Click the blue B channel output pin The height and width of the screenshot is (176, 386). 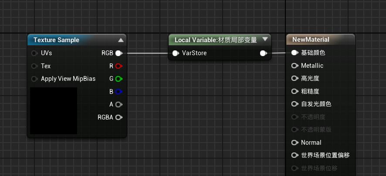pyautogui.click(x=119, y=92)
